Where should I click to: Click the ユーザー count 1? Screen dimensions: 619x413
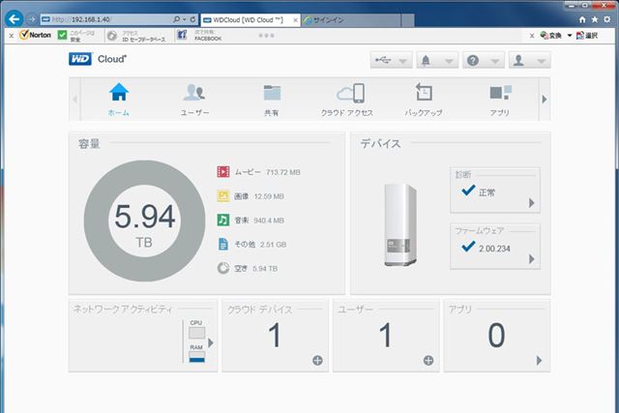coord(385,335)
